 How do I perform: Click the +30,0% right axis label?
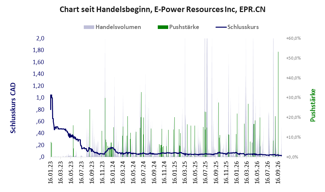293,98
